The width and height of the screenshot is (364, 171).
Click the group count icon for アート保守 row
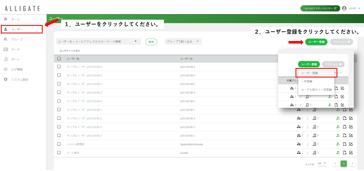[299, 152]
